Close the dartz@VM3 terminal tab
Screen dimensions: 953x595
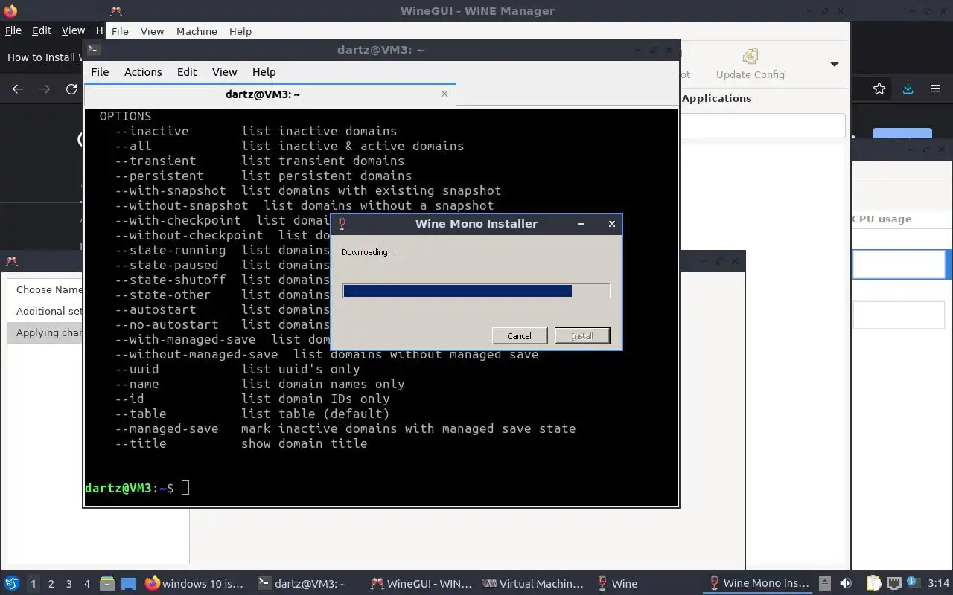click(x=444, y=94)
